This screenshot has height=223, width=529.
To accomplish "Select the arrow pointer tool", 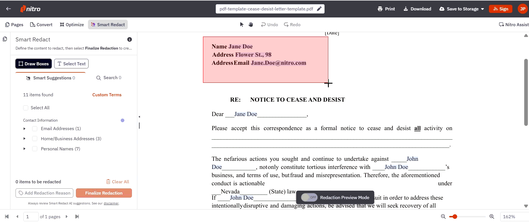I will pos(242,24).
